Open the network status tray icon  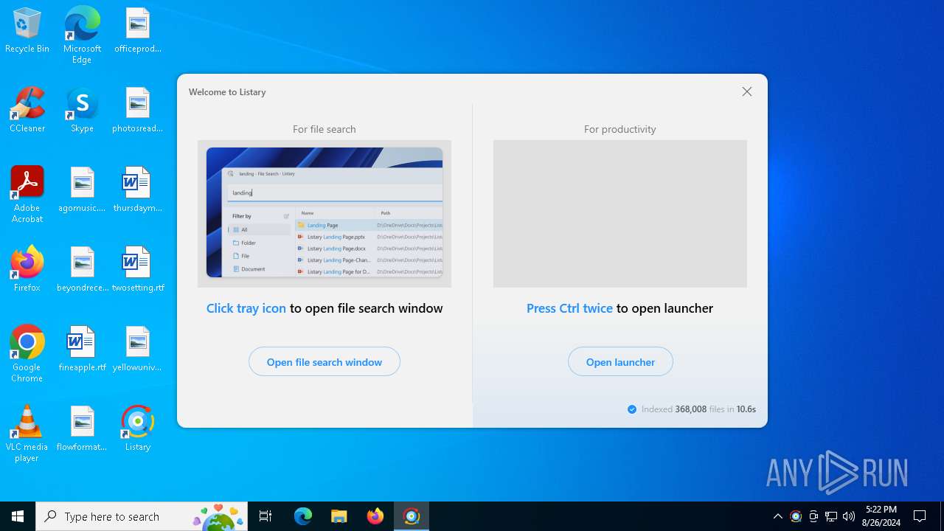coord(831,516)
